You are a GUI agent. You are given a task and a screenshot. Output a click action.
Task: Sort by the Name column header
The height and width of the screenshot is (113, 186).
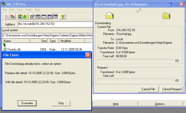16,41
